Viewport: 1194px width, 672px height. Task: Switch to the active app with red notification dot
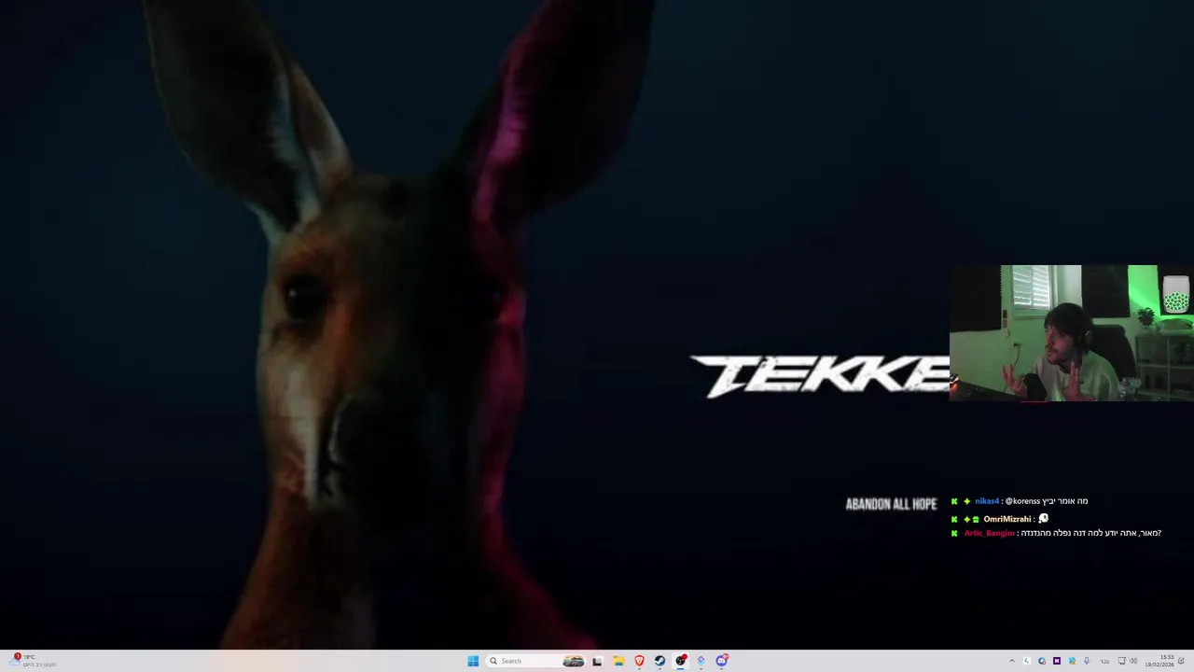(x=680, y=661)
